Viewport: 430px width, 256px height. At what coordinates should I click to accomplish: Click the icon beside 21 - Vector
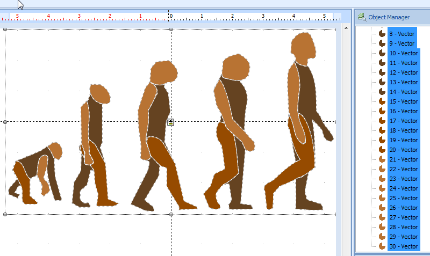[382, 159]
